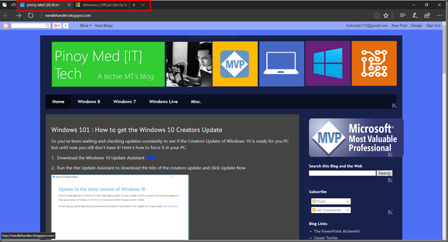The width and height of the screenshot is (448, 242).
Task: Click inside the Blogger navbar search field
Action: [x=28, y=25]
